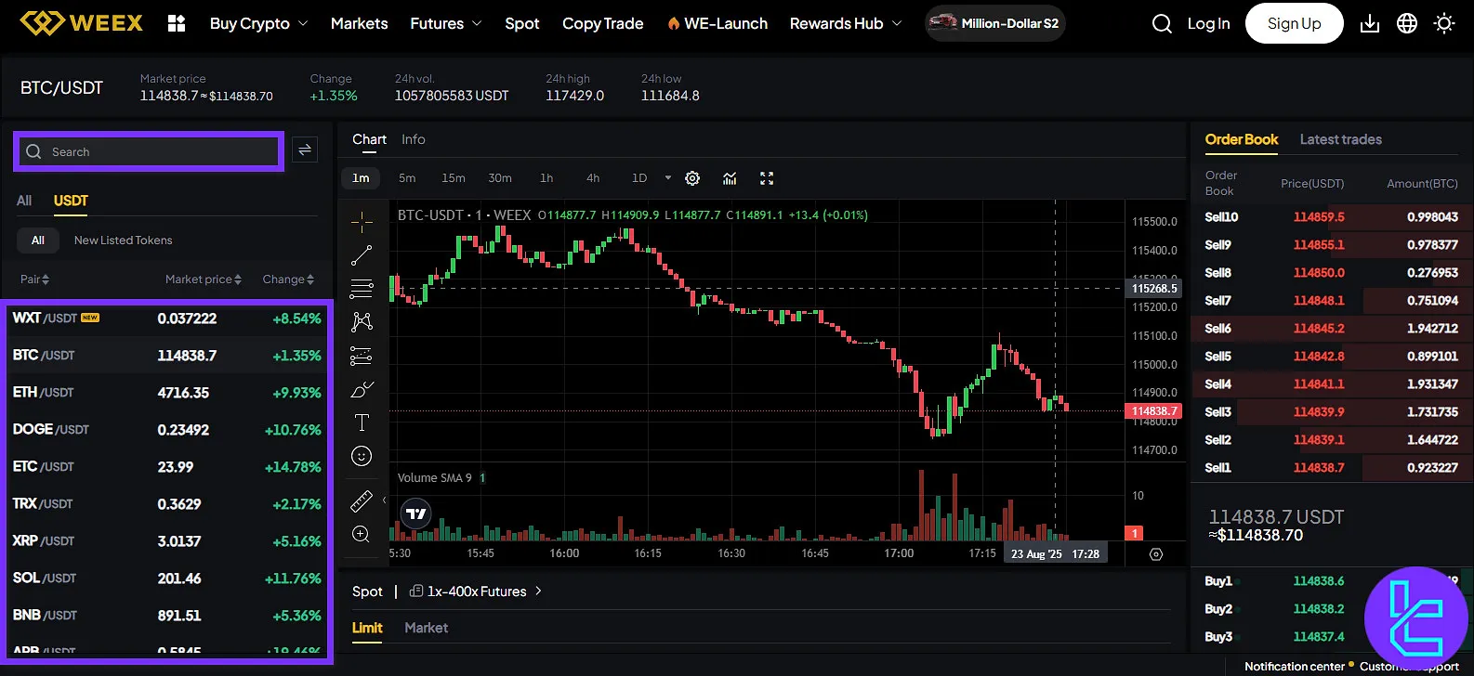Click the Log In link
This screenshot has height=676, width=1474.
coord(1208,23)
